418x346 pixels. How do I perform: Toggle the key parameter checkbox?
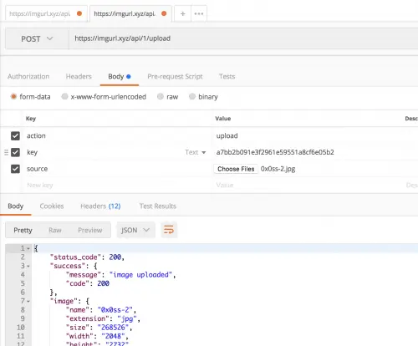tap(15, 152)
